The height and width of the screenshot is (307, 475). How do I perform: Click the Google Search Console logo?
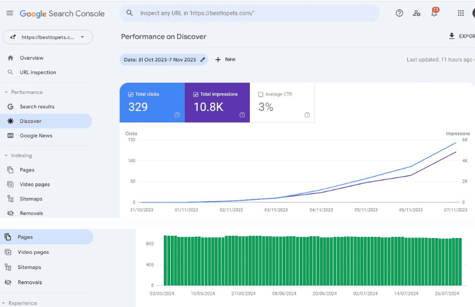click(62, 13)
